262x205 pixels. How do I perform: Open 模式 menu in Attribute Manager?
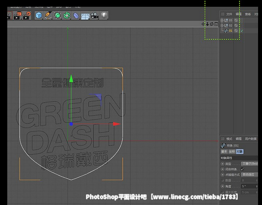(x=229, y=139)
